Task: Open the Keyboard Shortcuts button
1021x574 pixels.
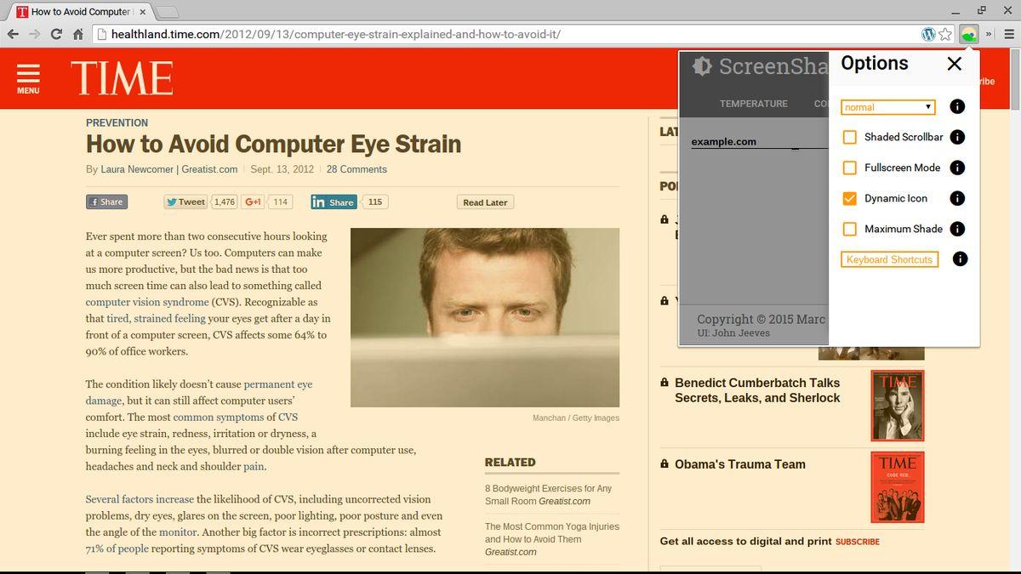Action: tap(889, 259)
